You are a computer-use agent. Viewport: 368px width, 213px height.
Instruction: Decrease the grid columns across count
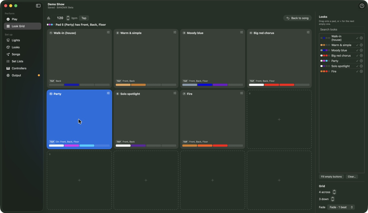(334, 193)
